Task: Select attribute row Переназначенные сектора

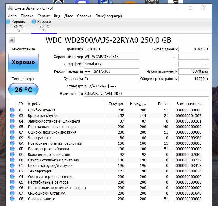Action: [106, 127]
